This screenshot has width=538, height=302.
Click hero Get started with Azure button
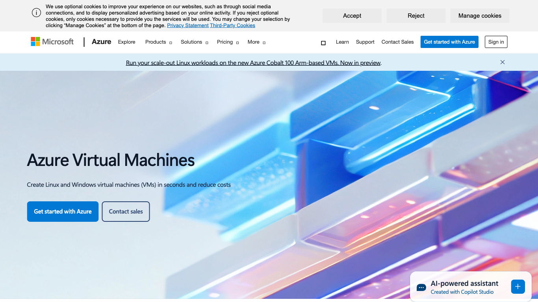click(63, 212)
